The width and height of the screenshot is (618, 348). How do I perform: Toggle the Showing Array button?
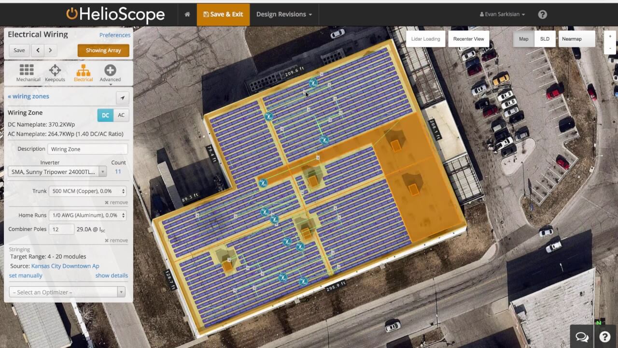coord(103,50)
